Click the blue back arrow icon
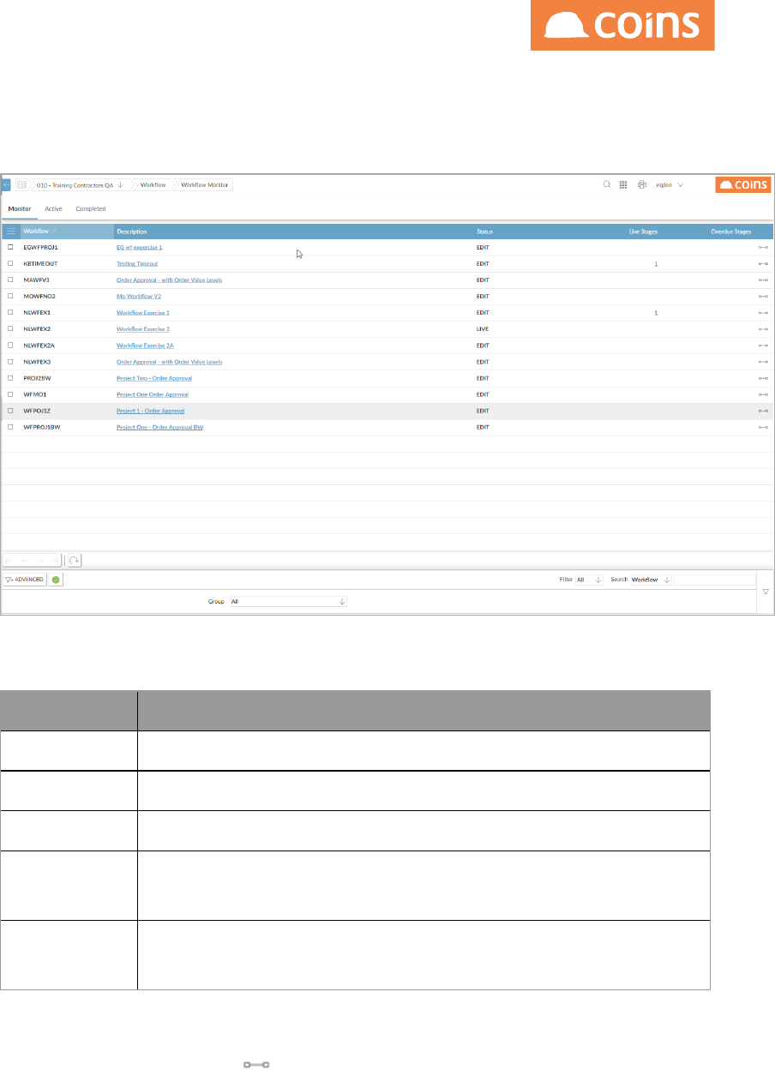 7,184
